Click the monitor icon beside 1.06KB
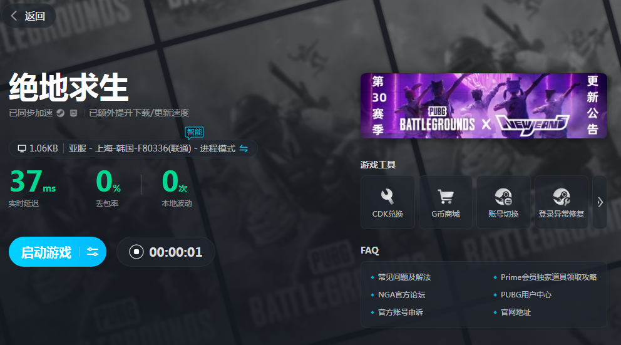This screenshot has width=621, height=345. (22, 148)
